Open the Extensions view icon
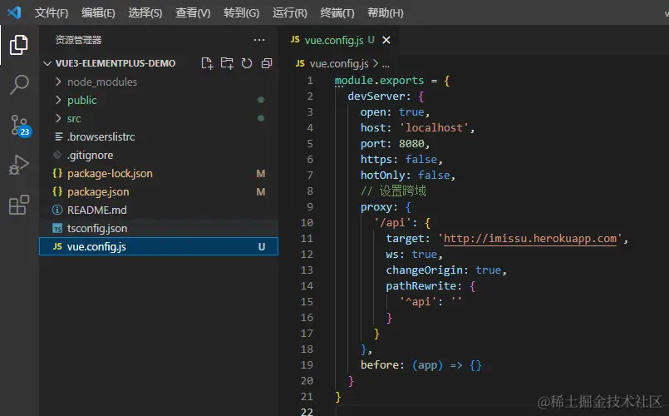The image size is (669, 416). pos(19,205)
